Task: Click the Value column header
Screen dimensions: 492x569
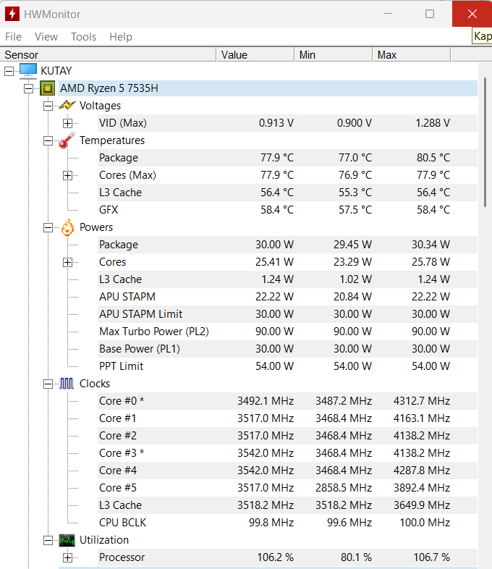Action: pos(255,55)
